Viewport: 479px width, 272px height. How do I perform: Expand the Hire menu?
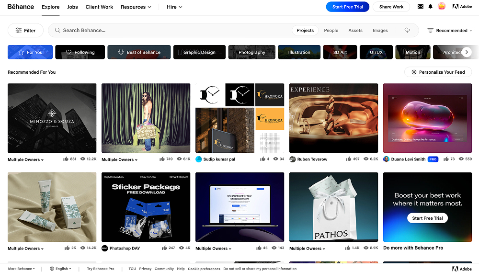(174, 7)
